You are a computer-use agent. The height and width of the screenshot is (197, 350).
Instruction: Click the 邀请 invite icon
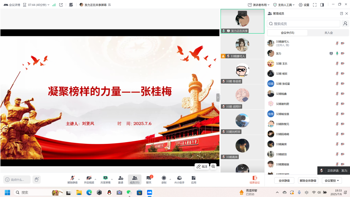pyautogui.click(x=120, y=178)
